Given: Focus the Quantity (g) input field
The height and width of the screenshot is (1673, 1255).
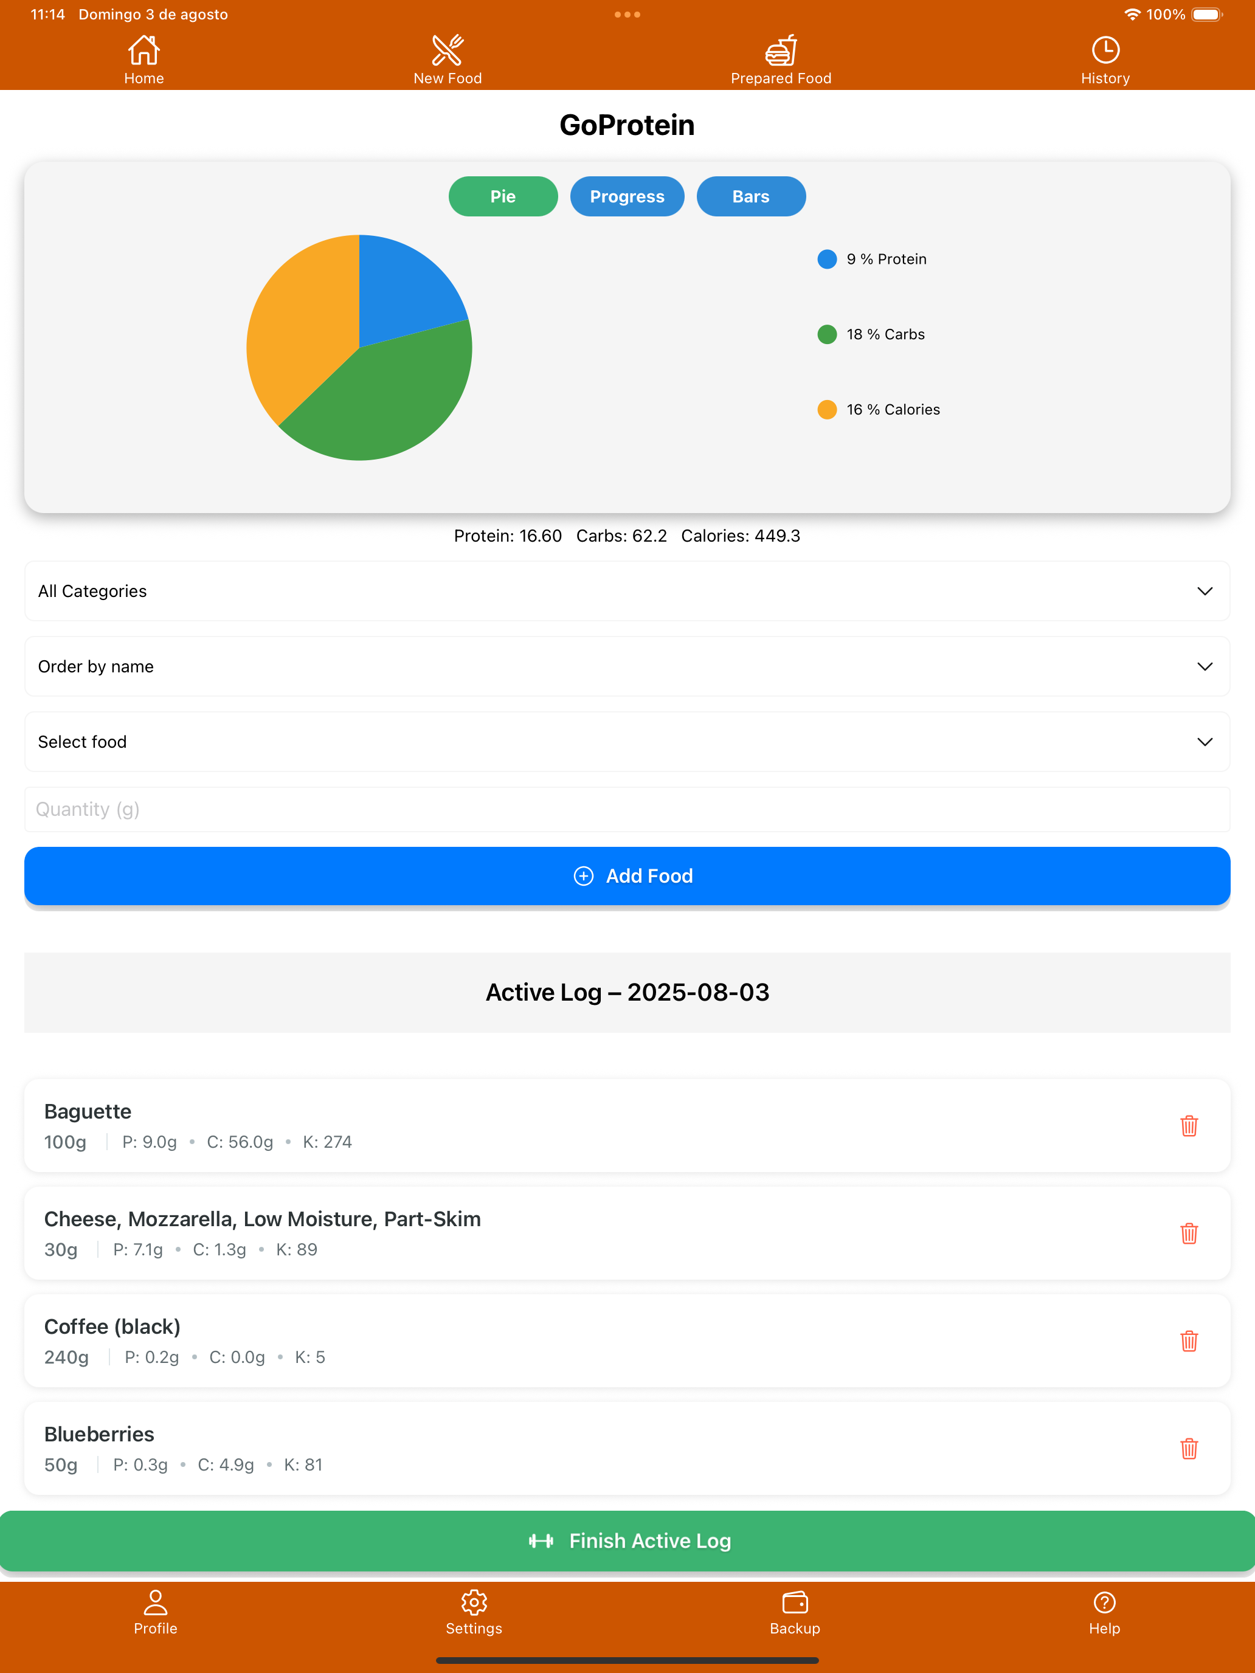Looking at the screenshot, I should point(627,809).
